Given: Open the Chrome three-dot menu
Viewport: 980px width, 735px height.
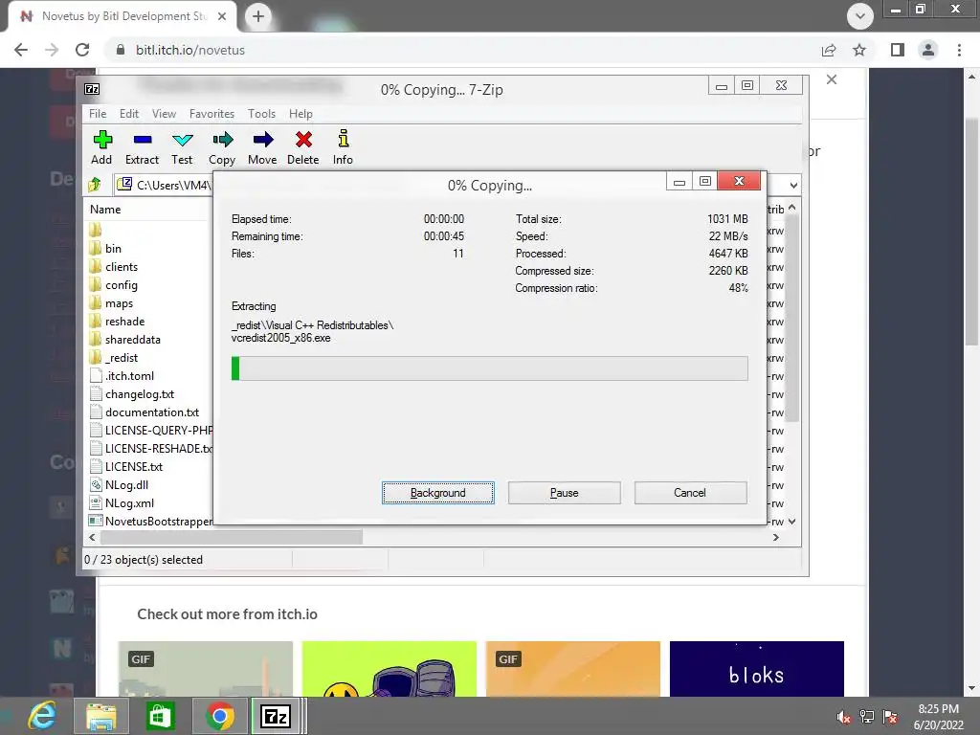Looking at the screenshot, I should point(959,50).
